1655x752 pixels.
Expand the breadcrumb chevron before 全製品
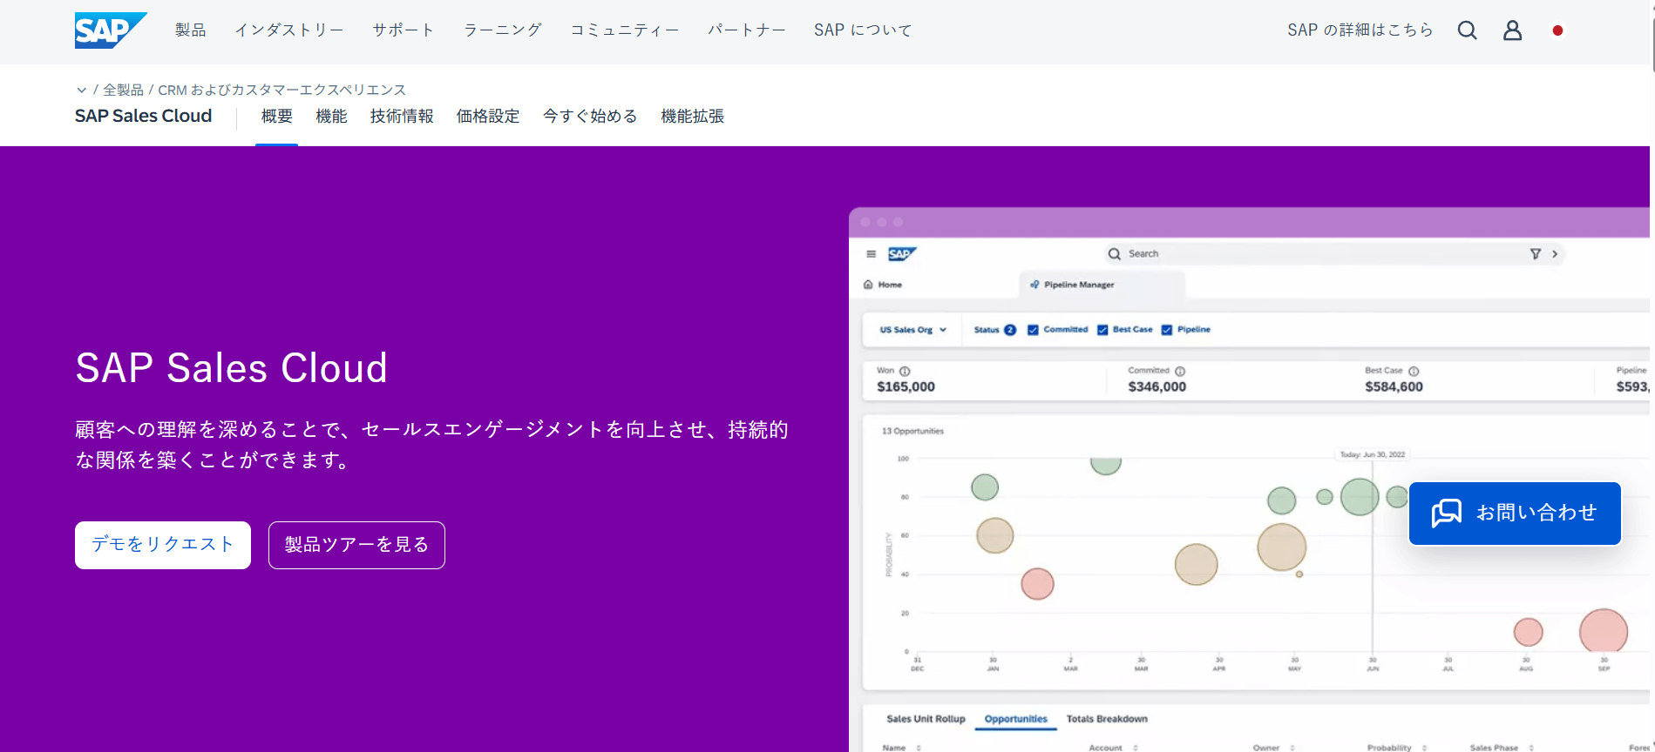[81, 90]
